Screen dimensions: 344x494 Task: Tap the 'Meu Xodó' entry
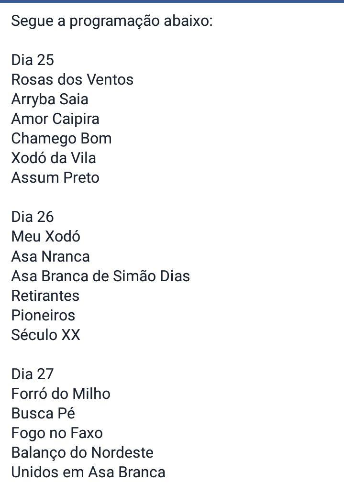pos(46,237)
